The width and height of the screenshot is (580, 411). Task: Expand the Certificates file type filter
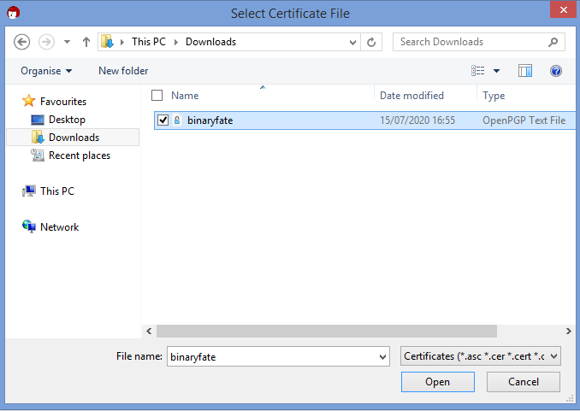click(x=481, y=355)
